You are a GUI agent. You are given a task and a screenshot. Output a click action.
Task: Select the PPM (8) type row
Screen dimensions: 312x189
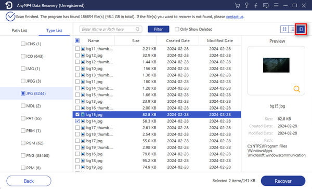tap(36, 168)
